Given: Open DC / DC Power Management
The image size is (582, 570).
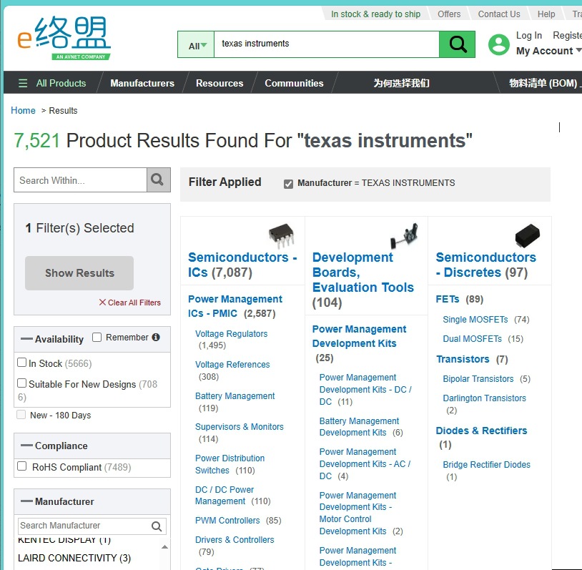Looking at the screenshot, I should pos(225,496).
